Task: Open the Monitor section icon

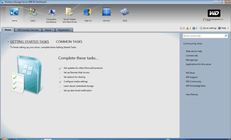Action: tap(106, 12)
